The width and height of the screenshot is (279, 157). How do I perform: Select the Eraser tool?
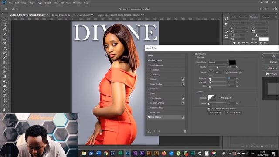coord(4,72)
